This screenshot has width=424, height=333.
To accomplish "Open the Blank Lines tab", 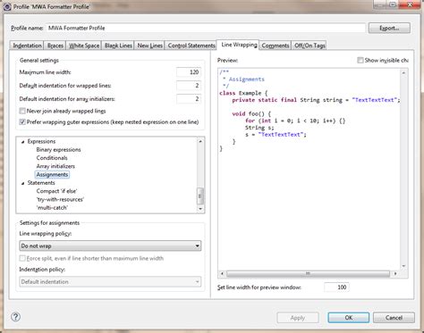I will [x=118, y=46].
